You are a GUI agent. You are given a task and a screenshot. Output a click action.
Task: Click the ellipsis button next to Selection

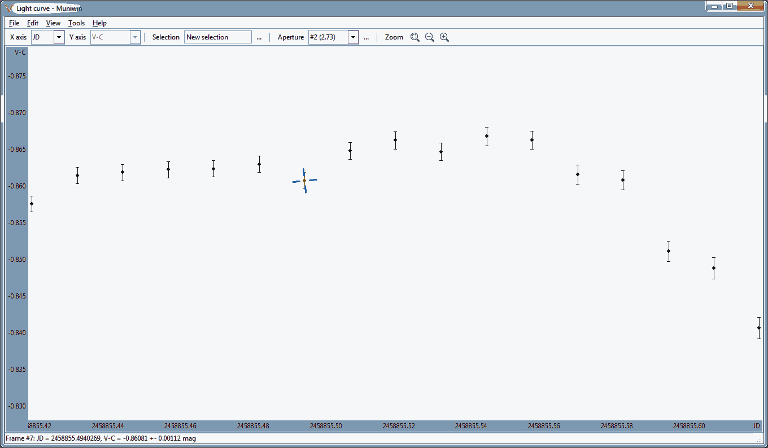click(259, 37)
